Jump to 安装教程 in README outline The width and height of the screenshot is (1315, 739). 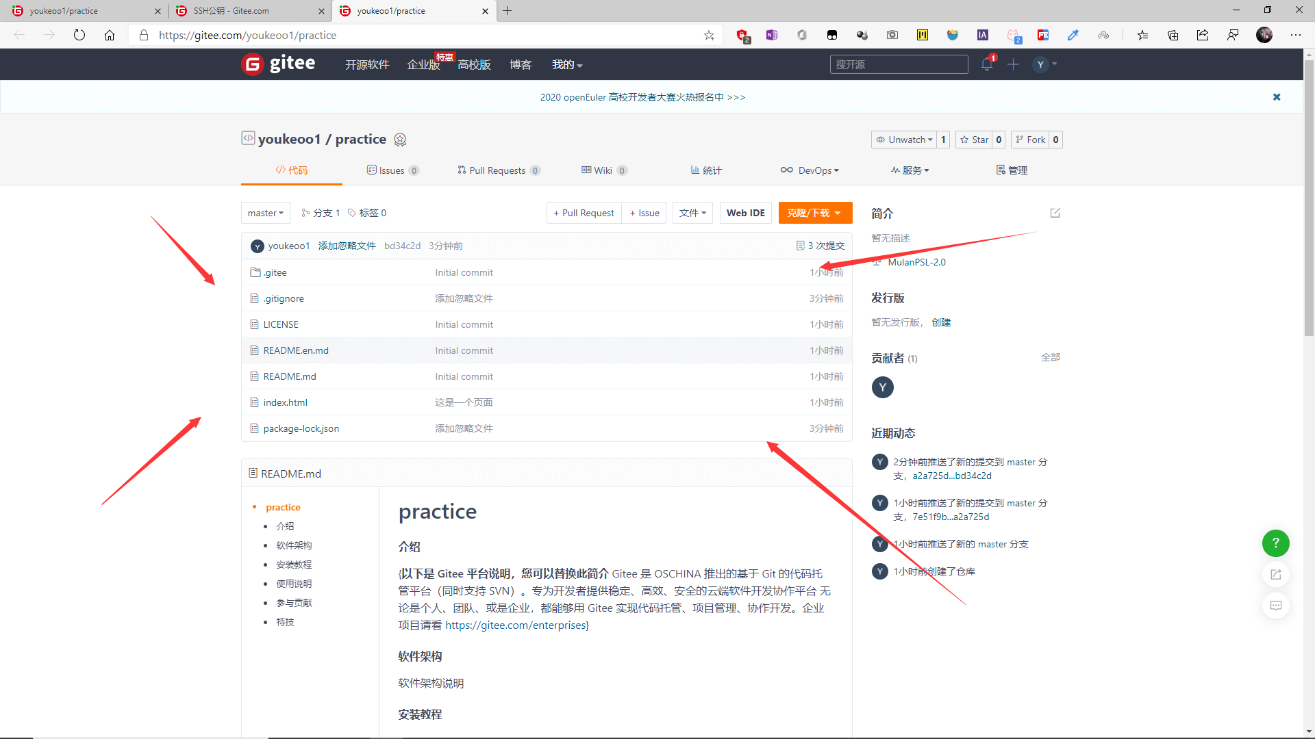click(x=294, y=565)
